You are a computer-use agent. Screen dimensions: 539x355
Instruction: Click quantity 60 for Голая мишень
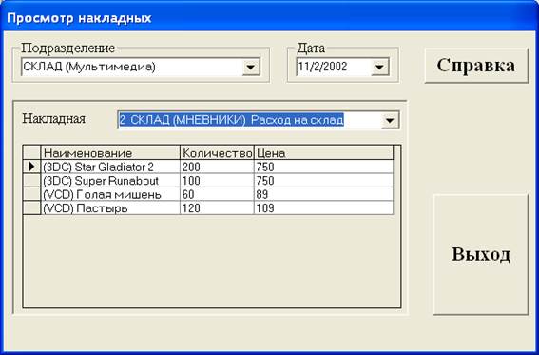point(217,194)
